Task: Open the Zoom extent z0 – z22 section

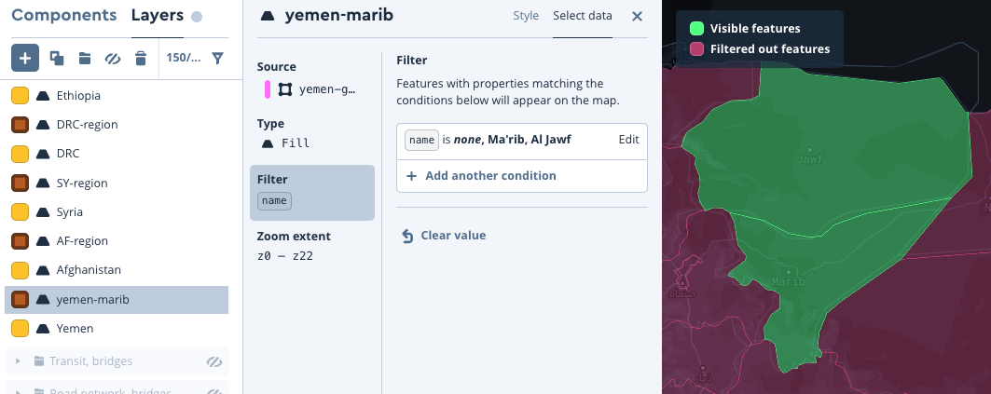Action: click(x=311, y=245)
